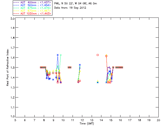Click the AOT 870nm legend entry
Viewport: 163px width, 130px height.
point(32,11)
